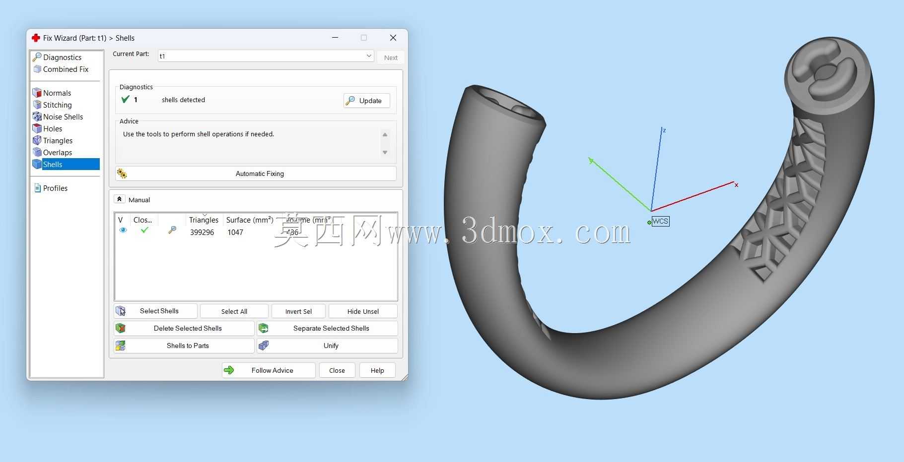This screenshot has width=904, height=462.
Task: Click the Diagnostics magnifier icon
Action: tap(37, 58)
